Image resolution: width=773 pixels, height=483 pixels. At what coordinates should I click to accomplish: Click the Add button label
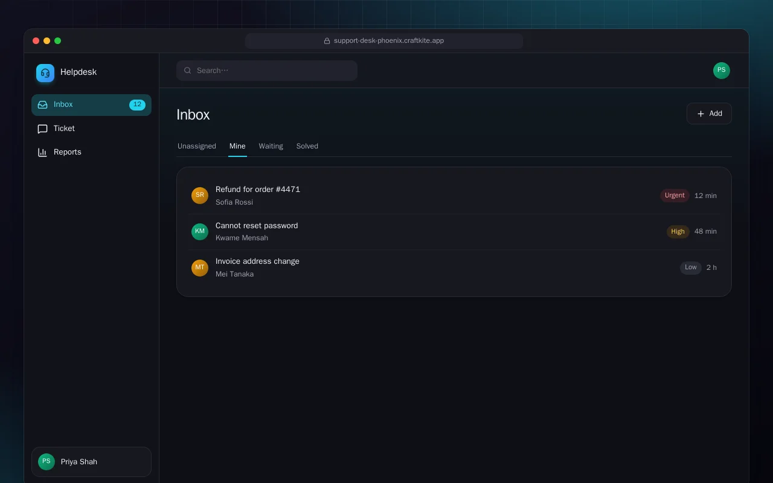click(716, 114)
